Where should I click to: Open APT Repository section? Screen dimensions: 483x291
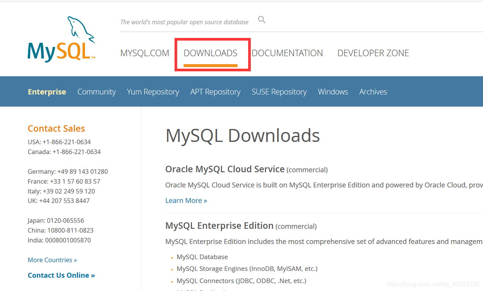(216, 92)
